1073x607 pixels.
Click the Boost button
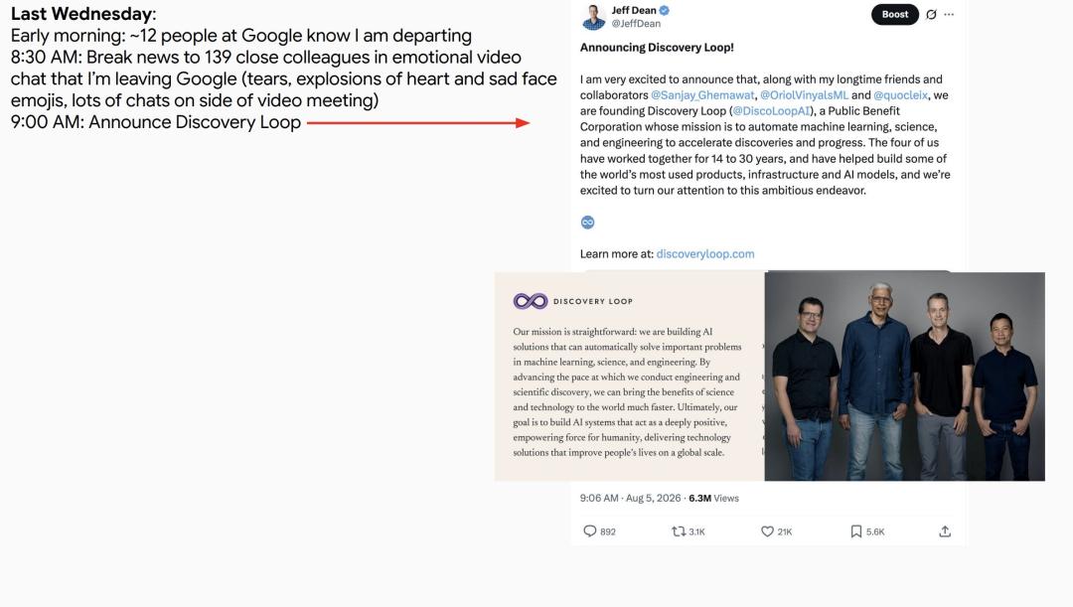[x=894, y=14]
